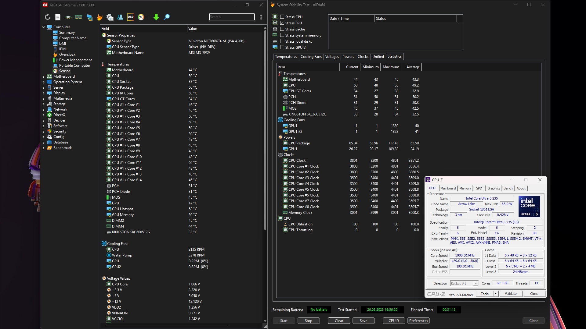Screen dimensions: 586x329
Task: Select the Water Pump fan row
Action: [182, 255]
